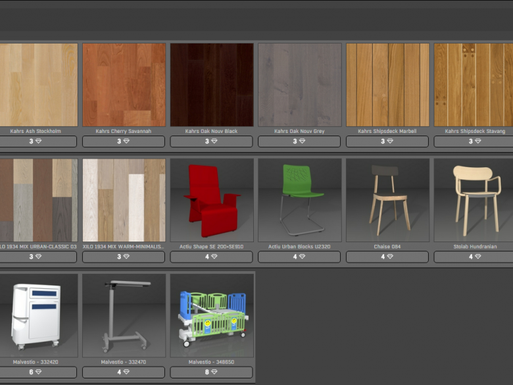The image size is (513, 385).
Task: Purchase XILO URBAN-CLASSIC 03 for 3 gems
Action: point(38,257)
